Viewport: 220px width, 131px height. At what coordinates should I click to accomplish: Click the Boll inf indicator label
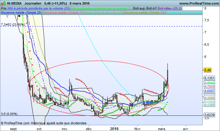[x=151, y=8]
